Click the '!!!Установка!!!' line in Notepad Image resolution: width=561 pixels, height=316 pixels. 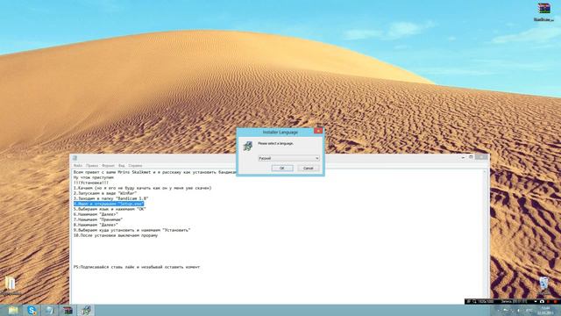(x=91, y=183)
